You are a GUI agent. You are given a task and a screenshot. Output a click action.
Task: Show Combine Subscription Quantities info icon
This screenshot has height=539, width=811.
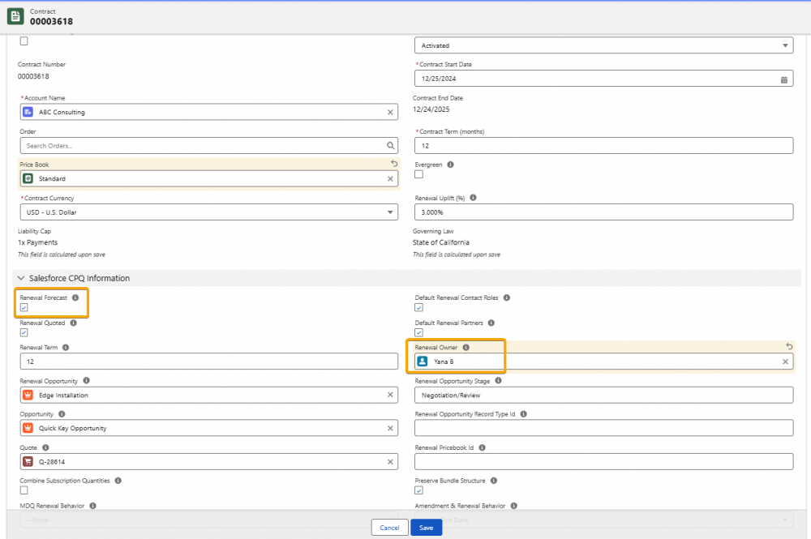(x=118, y=481)
